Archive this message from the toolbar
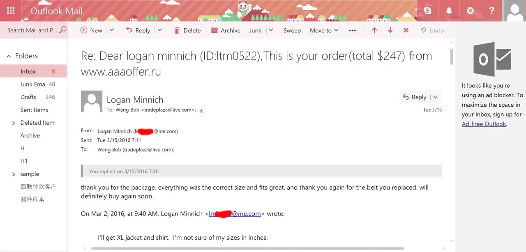 pos(226,30)
